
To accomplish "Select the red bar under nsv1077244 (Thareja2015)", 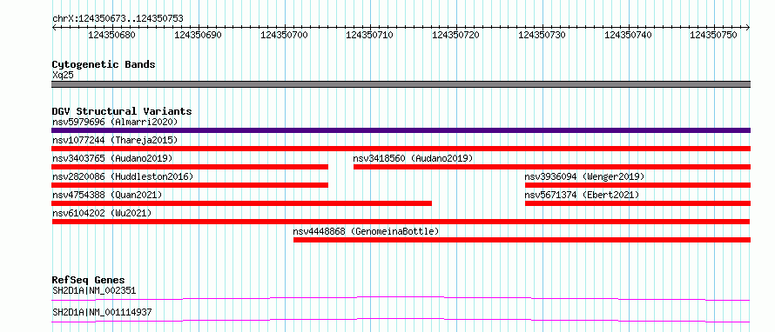I will [401, 149].
